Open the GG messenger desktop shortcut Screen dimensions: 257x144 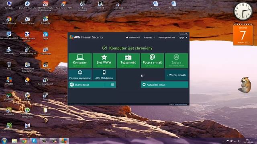(x=27, y=81)
